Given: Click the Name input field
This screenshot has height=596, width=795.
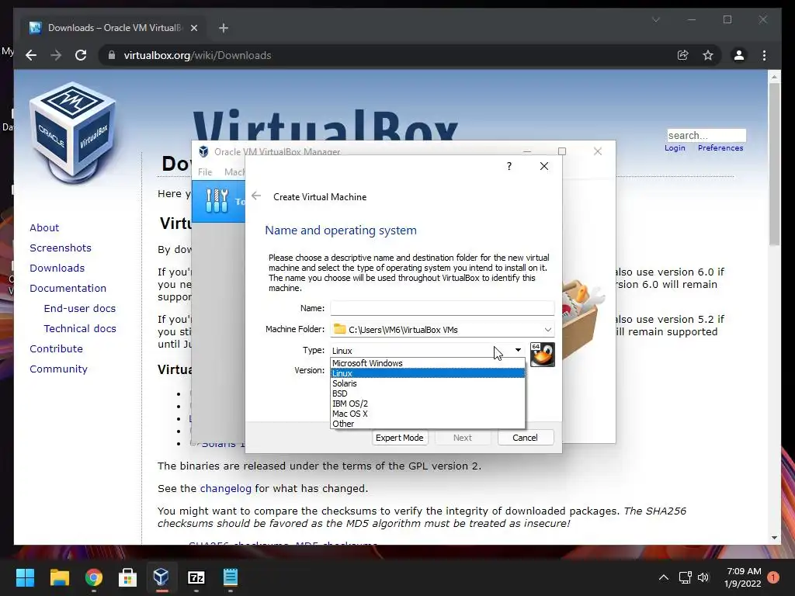Looking at the screenshot, I should click(442, 308).
